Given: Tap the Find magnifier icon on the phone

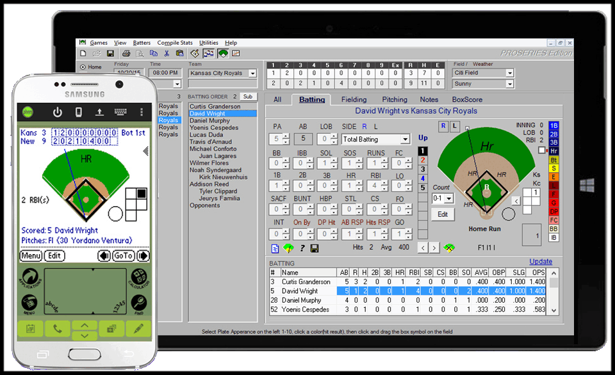Looking at the screenshot, I should pos(139,304).
